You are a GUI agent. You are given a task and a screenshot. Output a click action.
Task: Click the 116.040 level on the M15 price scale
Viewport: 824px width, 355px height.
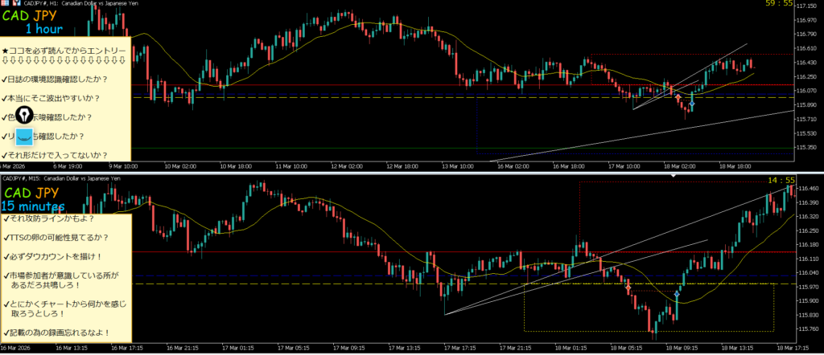(807, 272)
